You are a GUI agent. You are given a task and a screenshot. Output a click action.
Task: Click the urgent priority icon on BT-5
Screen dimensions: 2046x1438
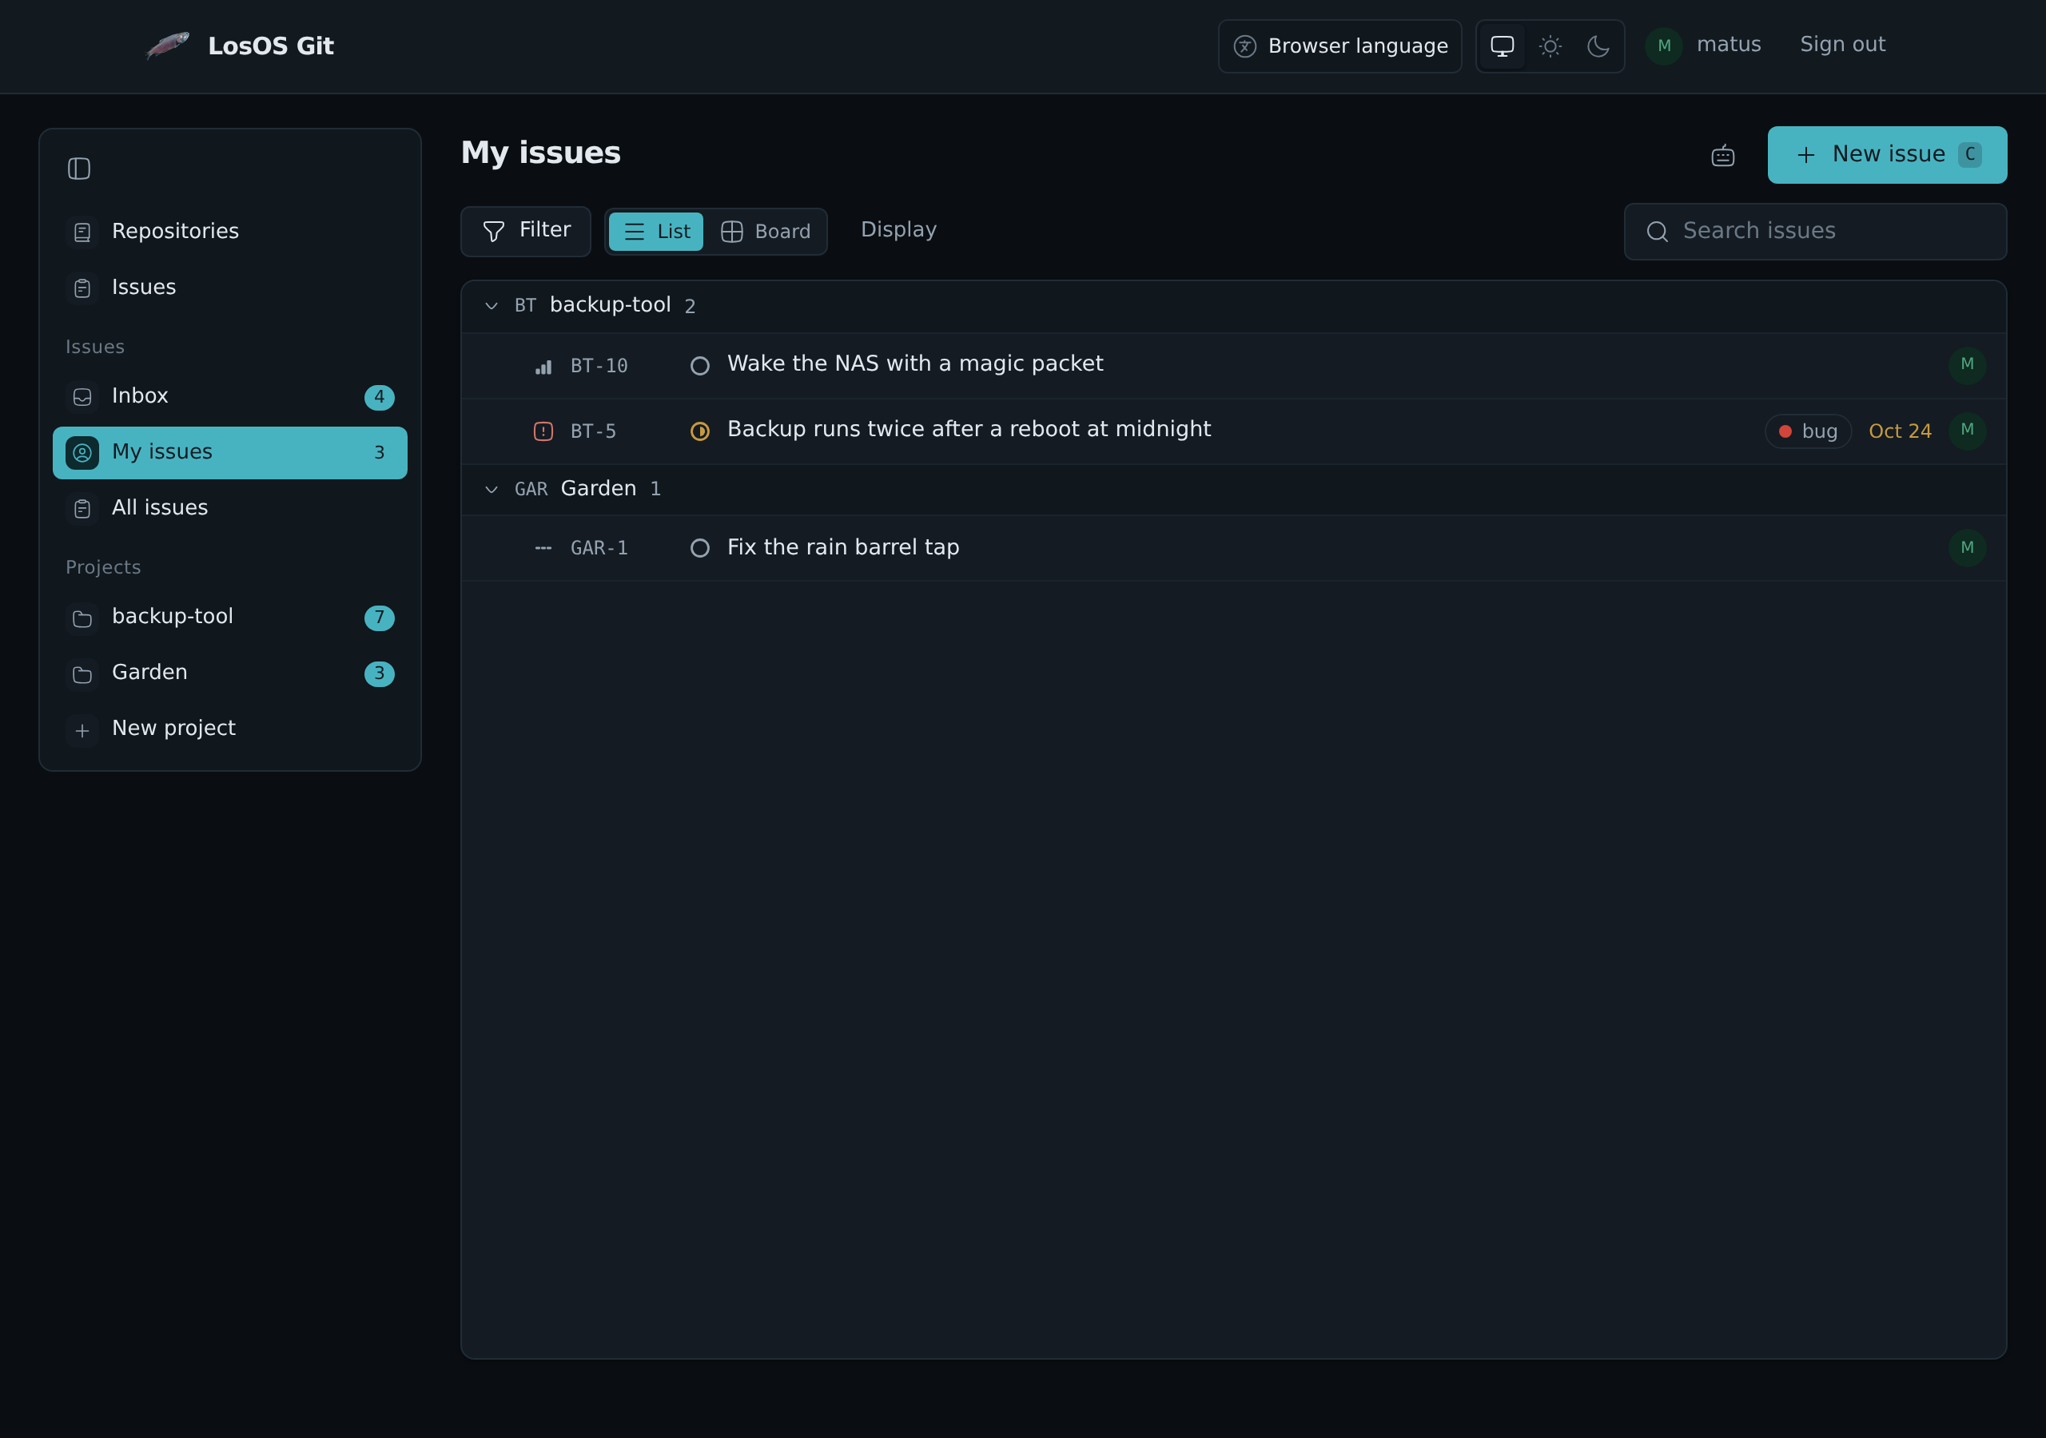(543, 431)
